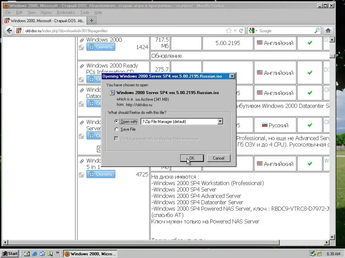This screenshot has height=258, width=345.
Task: Click green checkmark in the 5.00.2195 row
Action: coord(310,43)
